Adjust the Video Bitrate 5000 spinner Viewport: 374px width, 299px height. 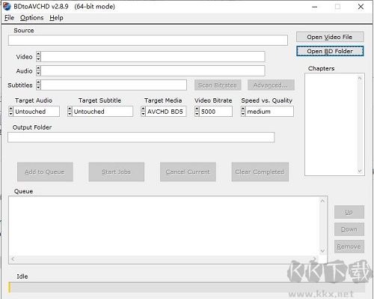pyautogui.click(x=197, y=111)
